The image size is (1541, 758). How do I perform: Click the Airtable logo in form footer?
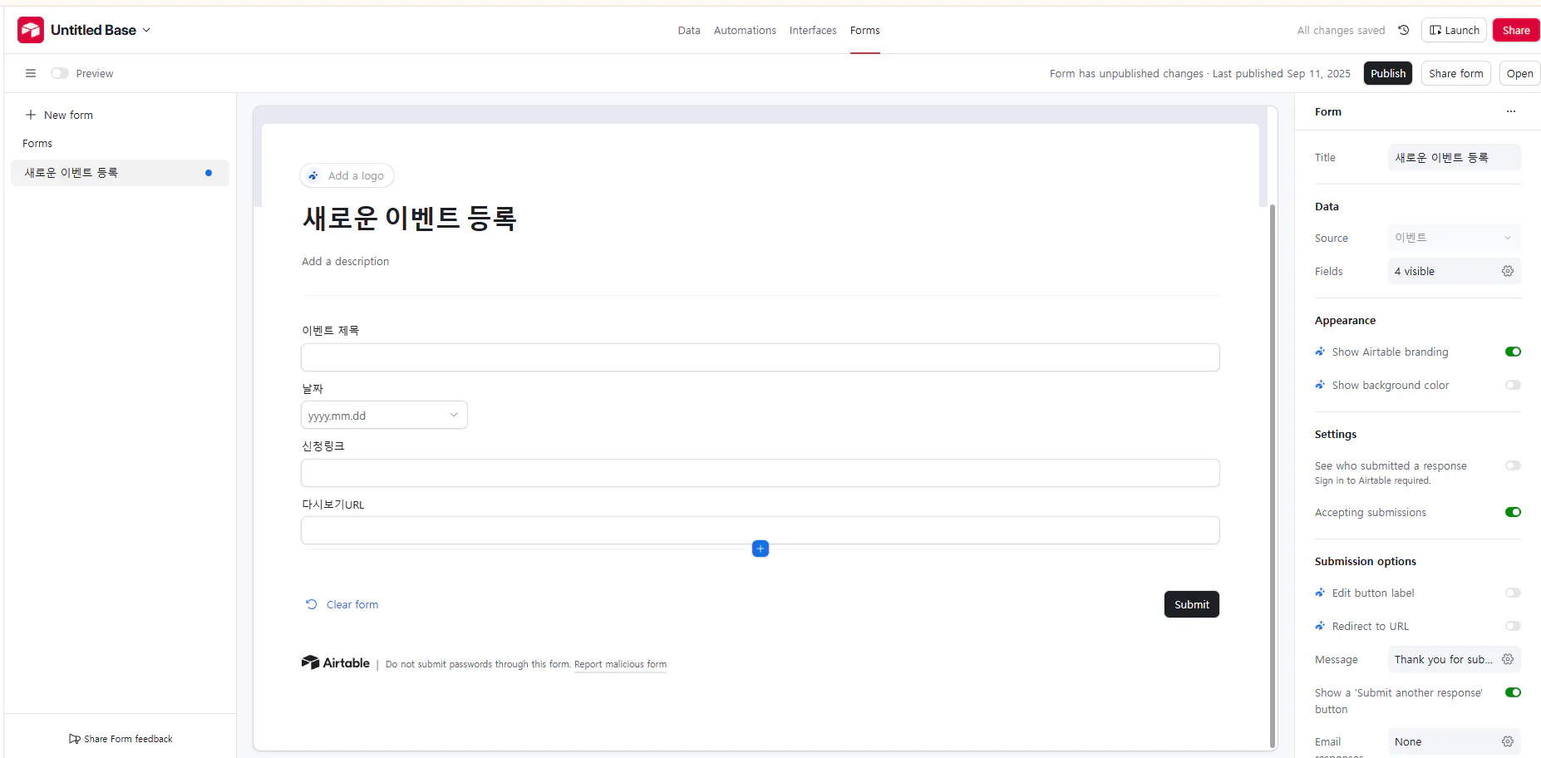tap(336, 662)
